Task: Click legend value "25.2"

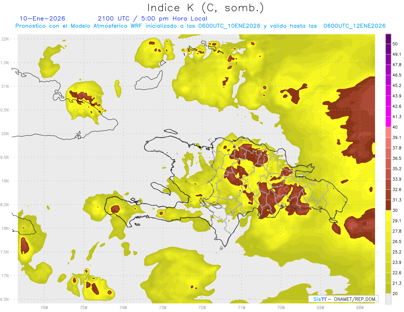Action: point(397,252)
